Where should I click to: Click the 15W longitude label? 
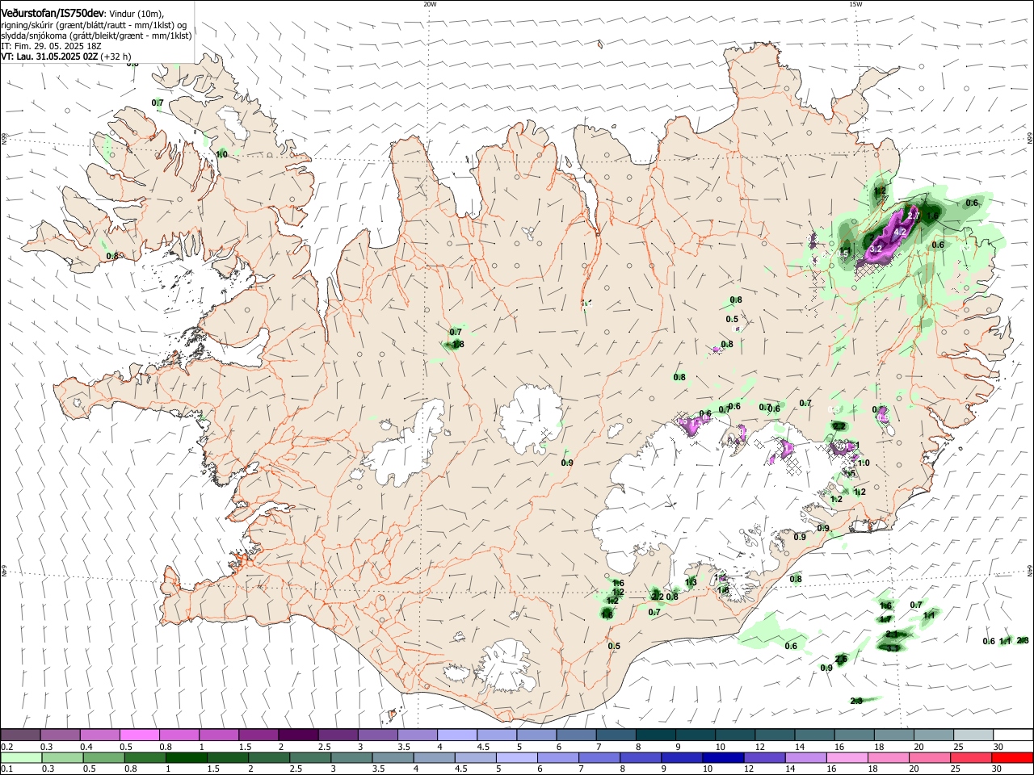click(855, 4)
